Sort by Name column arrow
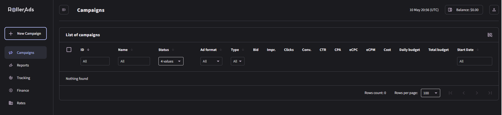The image size is (502, 115). click(132, 50)
